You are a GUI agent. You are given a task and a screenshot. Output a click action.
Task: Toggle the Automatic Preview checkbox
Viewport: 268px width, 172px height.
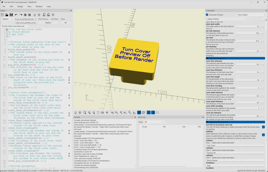coord(207,15)
